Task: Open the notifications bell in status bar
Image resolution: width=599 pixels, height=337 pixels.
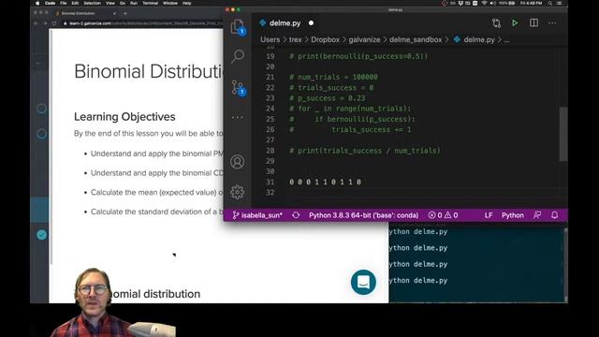Action: [555, 215]
